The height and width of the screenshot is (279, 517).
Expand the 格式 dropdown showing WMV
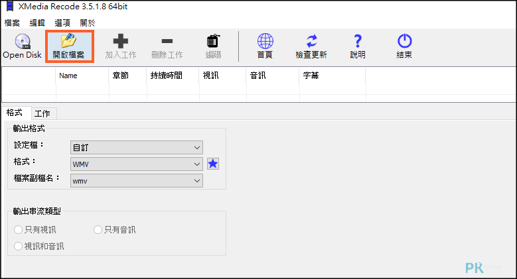click(137, 164)
